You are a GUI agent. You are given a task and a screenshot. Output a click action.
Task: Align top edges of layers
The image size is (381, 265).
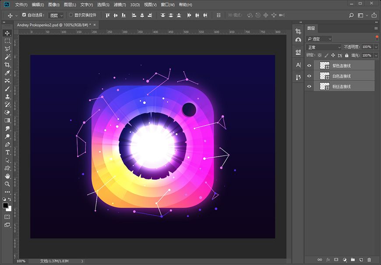point(107,15)
